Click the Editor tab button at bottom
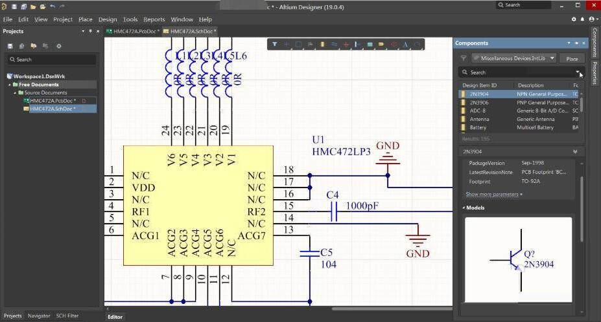 [115, 317]
